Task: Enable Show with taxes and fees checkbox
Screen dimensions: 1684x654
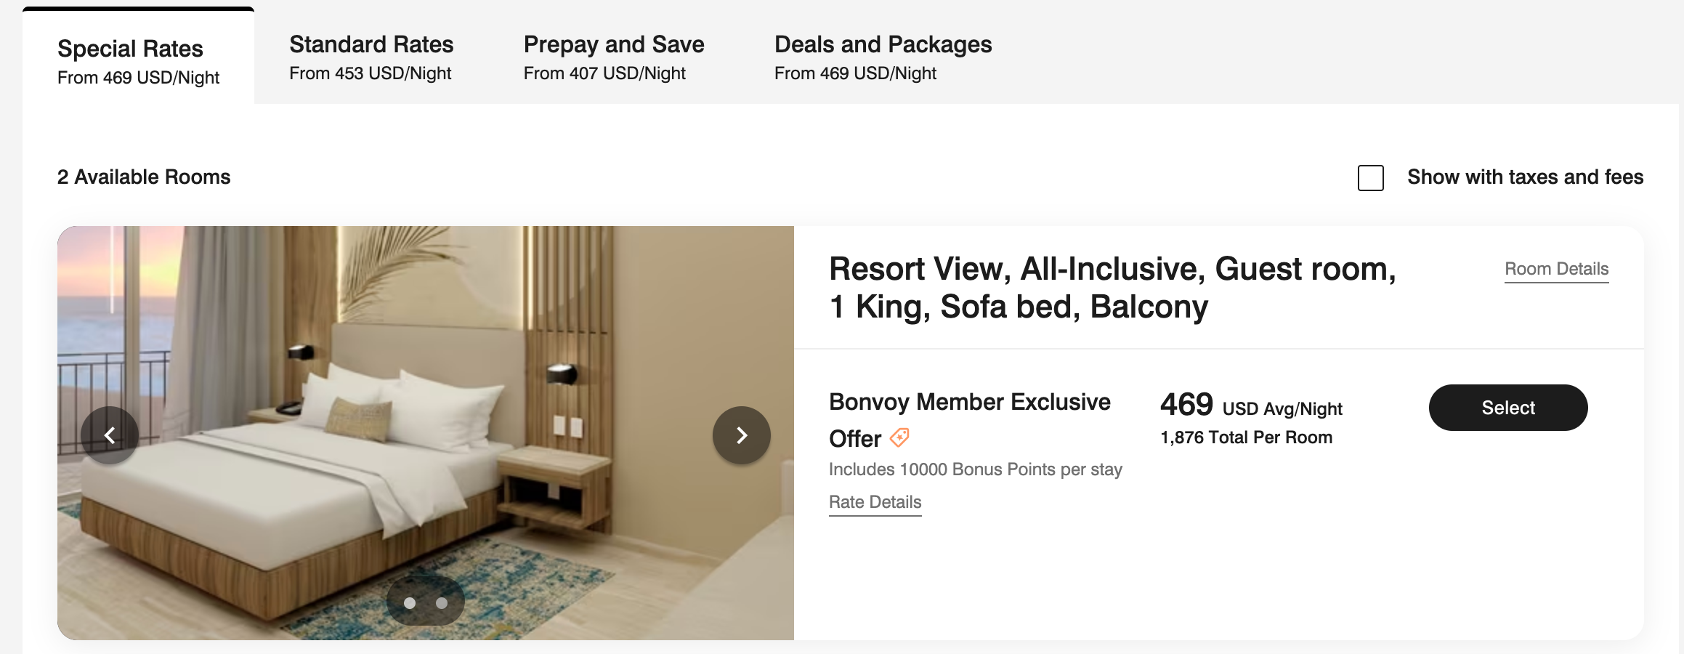Action: pyautogui.click(x=1370, y=178)
